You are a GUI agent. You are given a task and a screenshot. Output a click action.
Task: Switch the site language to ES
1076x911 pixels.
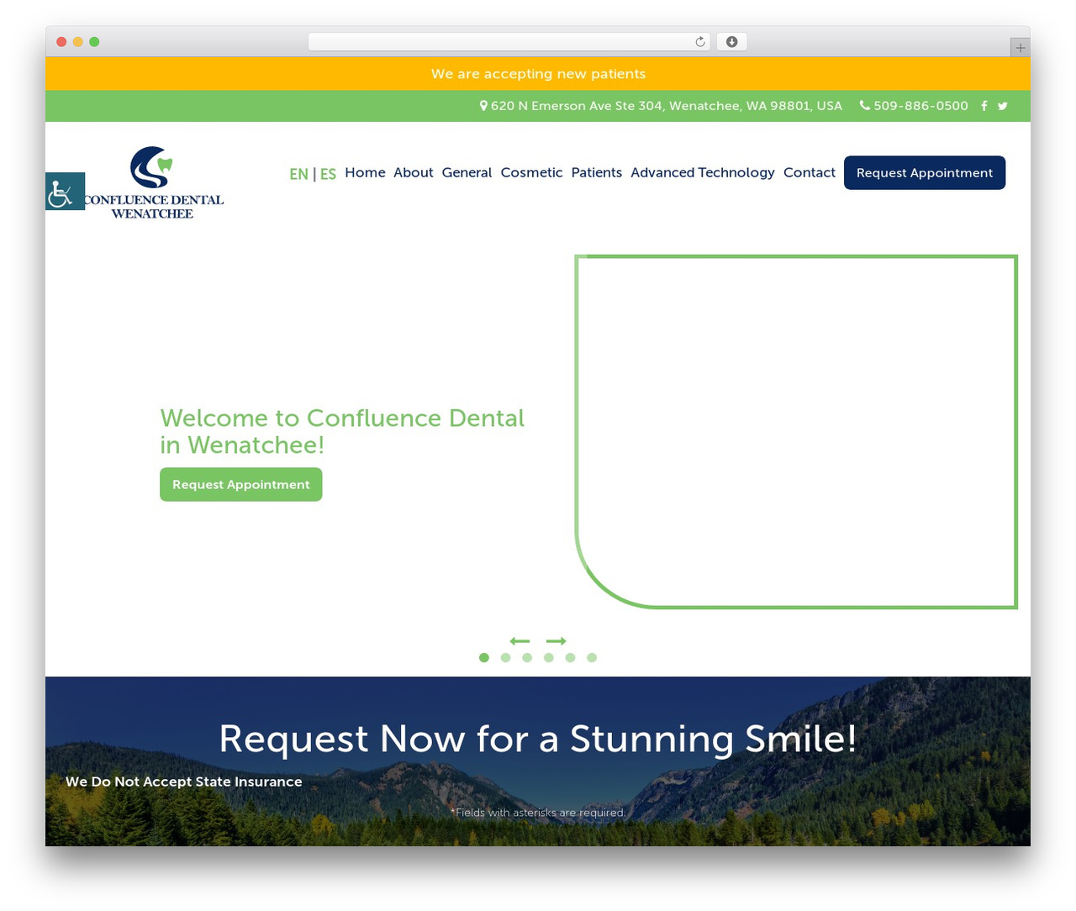coord(328,174)
